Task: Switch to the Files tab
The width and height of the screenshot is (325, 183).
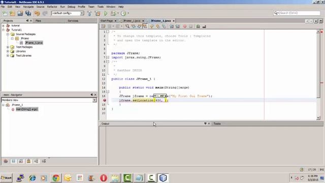Action: [39, 21]
